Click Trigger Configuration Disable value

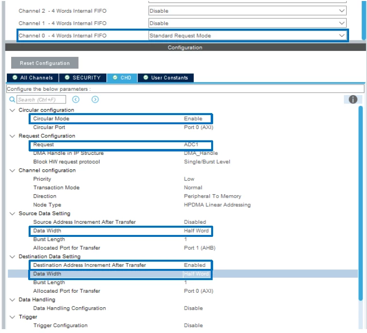[x=193, y=326]
